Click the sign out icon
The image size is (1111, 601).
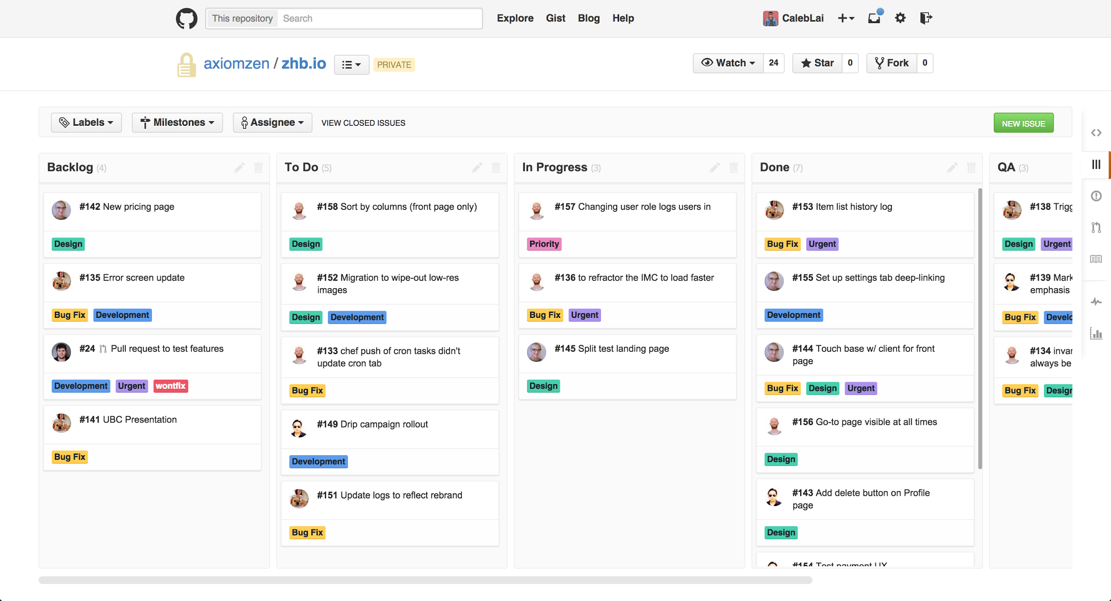pos(926,18)
